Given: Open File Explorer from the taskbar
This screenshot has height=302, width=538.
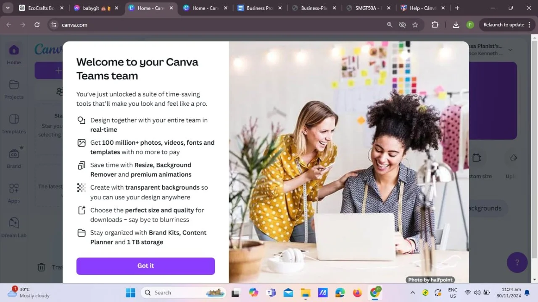Looking at the screenshot, I should [306, 292].
